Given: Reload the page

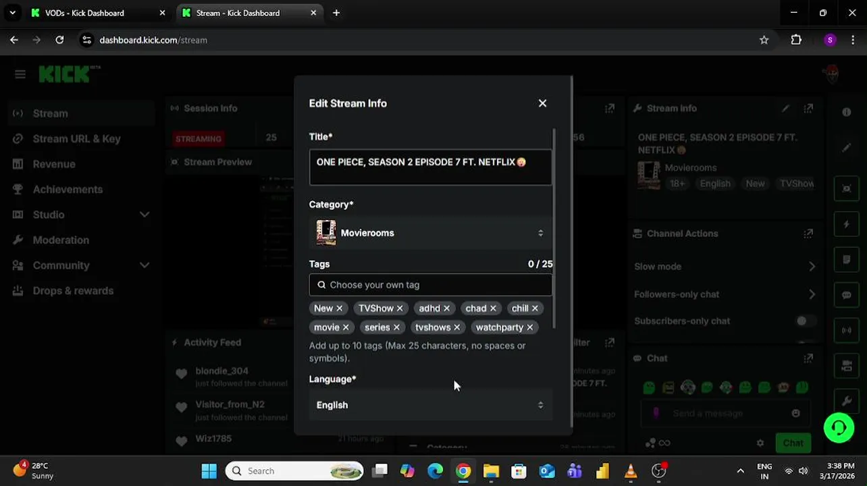Looking at the screenshot, I should coord(59,40).
